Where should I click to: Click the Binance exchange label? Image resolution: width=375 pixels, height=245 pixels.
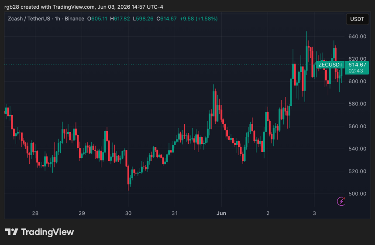coord(74,19)
